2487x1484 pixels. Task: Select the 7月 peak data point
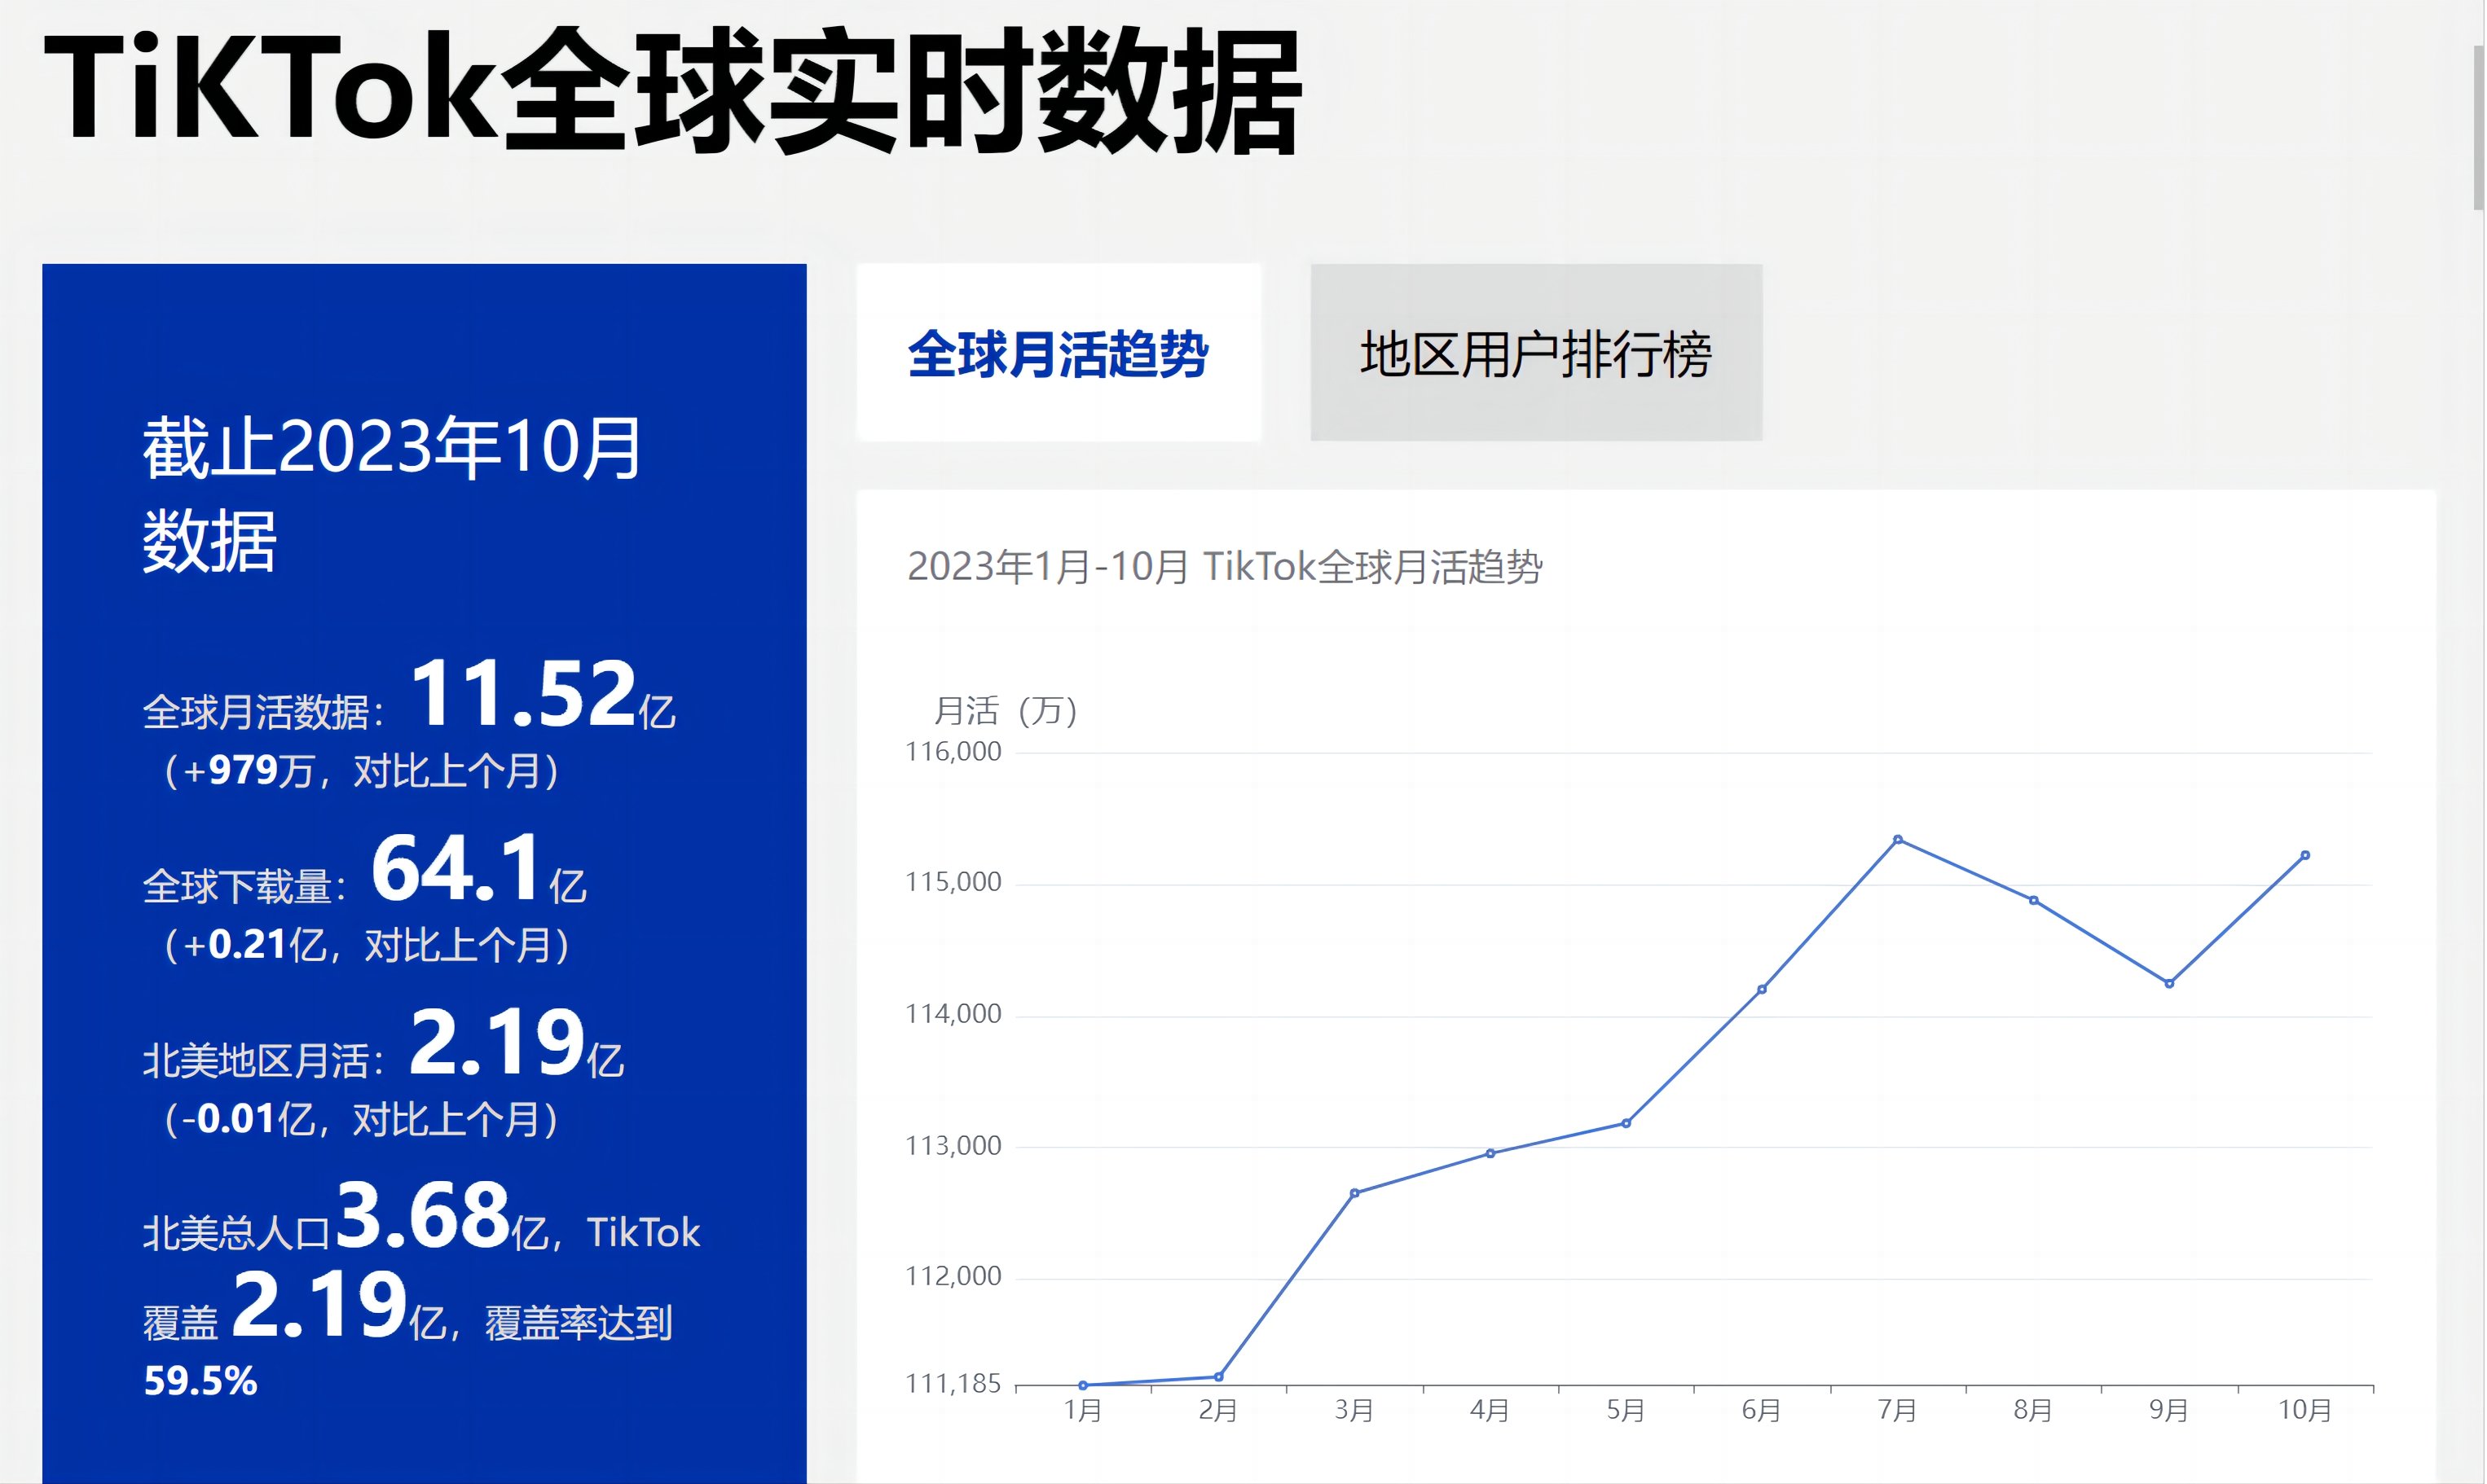(x=1898, y=839)
